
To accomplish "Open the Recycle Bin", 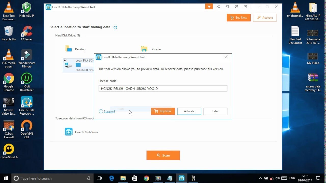I will 9,33.
